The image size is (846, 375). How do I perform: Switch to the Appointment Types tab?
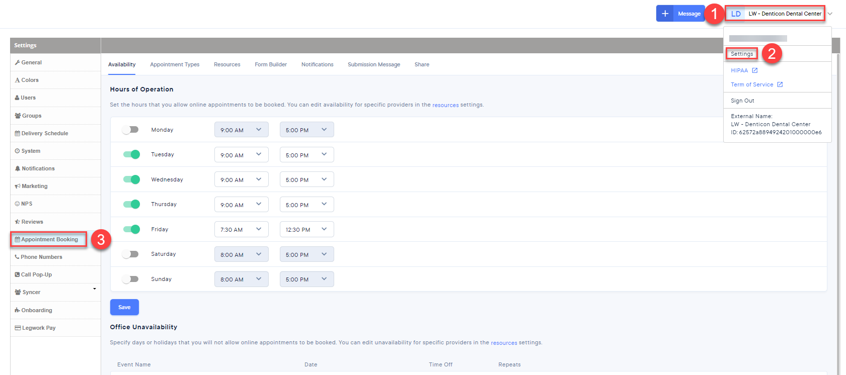point(175,64)
